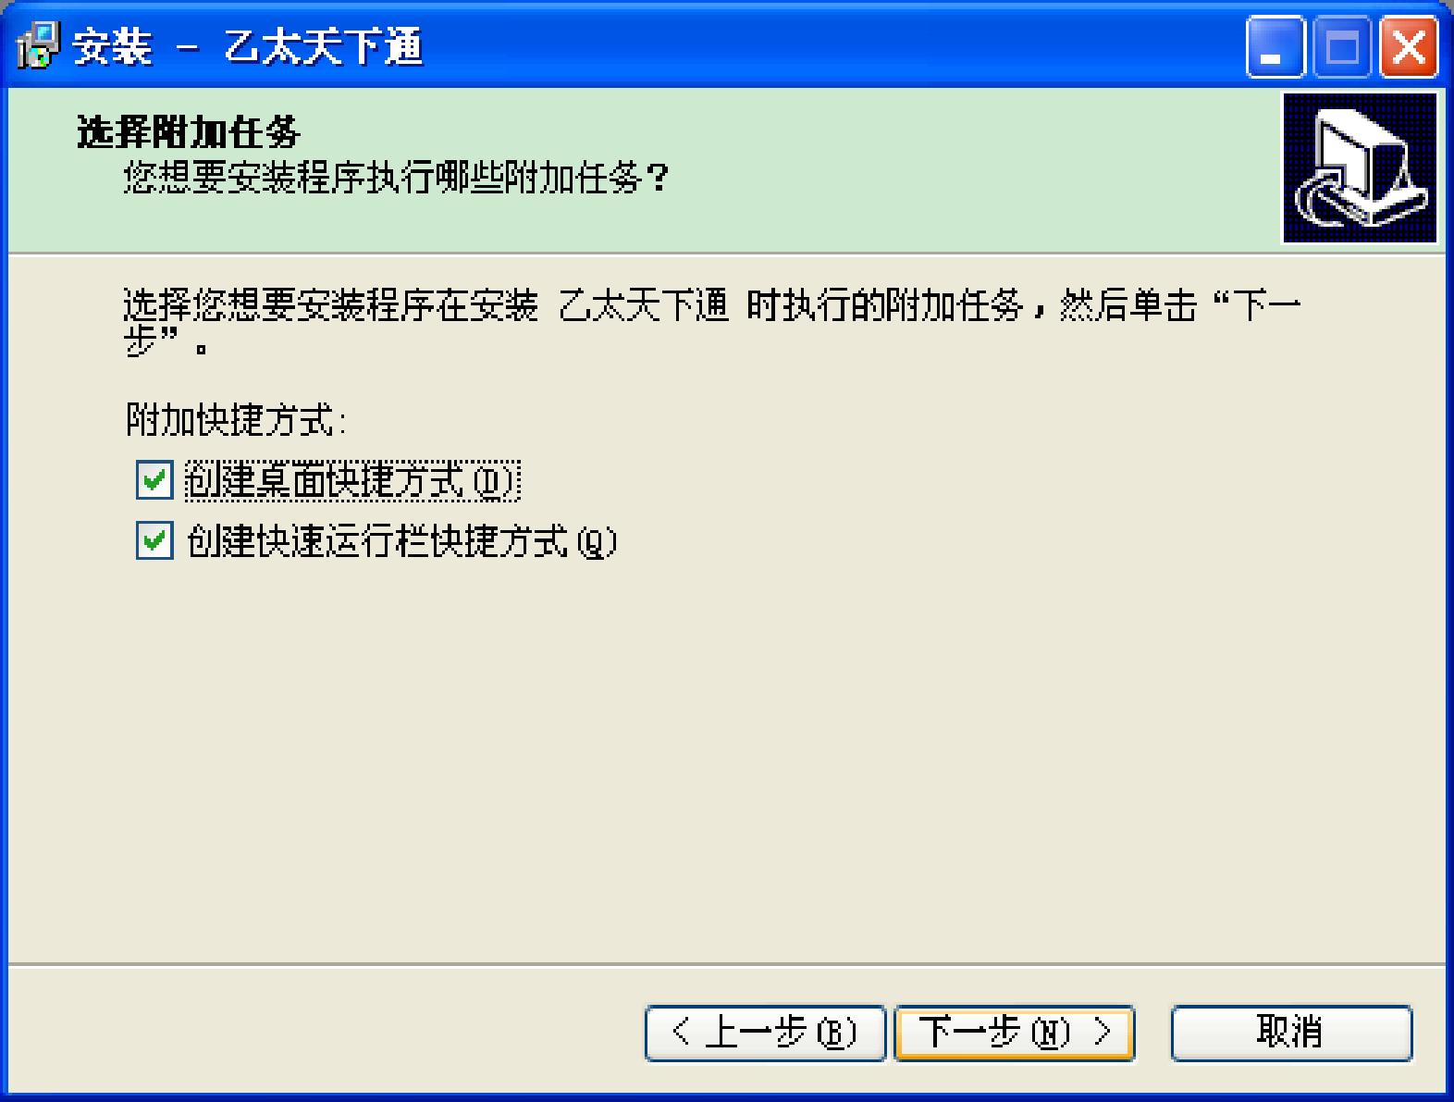This screenshot has width=1454, height=1102.
Task: Click the 选择附加任务 heading
Action: (189, 132)
